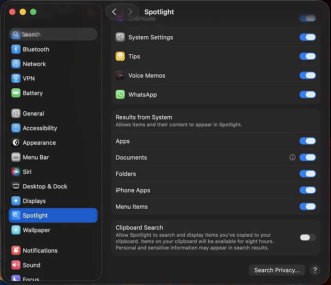Click the Spotlight title in the toolbar
Image resolution: width=331 pixels, height=285 pixels.
coord(159,12)
